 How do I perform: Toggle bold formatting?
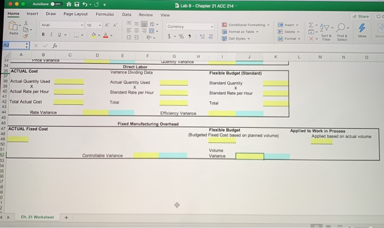[43, 35]
